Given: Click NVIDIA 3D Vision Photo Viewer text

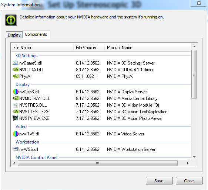Looking at the screenshot, I should pos(135,118).
